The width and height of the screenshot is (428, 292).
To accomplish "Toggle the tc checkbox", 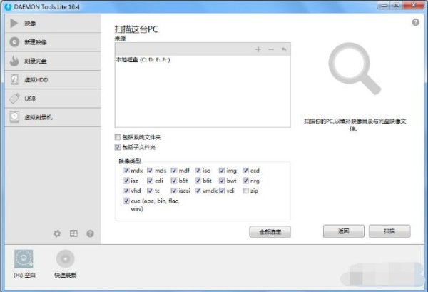I will [150, 191].
